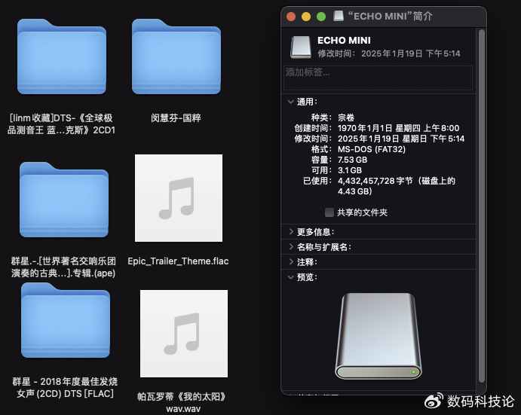Open the 闵慧芬-国粹 folder
The width and height of the screenshot is (521, 415).
coord(176,60)
